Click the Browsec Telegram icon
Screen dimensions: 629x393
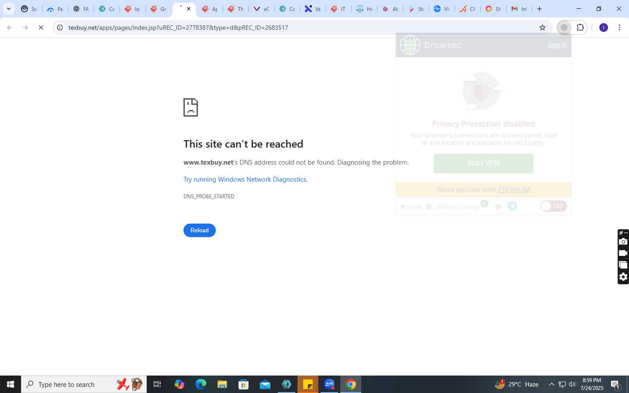tap(512, 206)
